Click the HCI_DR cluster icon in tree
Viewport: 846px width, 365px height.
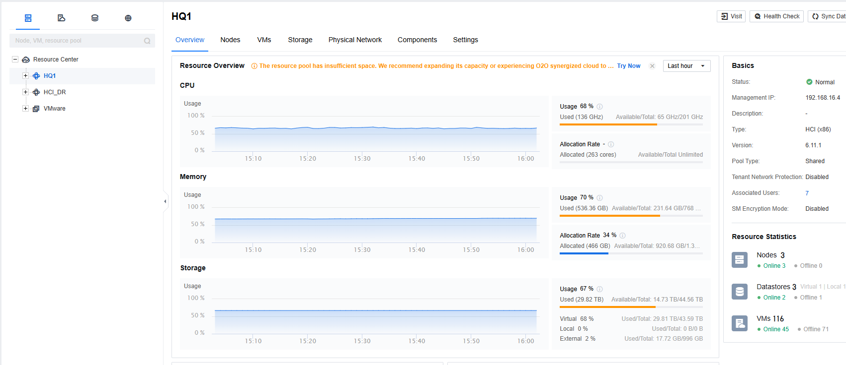36,92
